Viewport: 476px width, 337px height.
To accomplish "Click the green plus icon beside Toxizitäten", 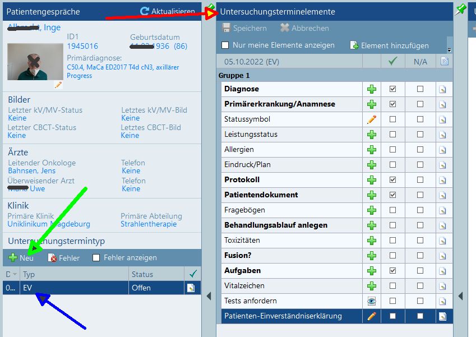I will tap(371, 241).
